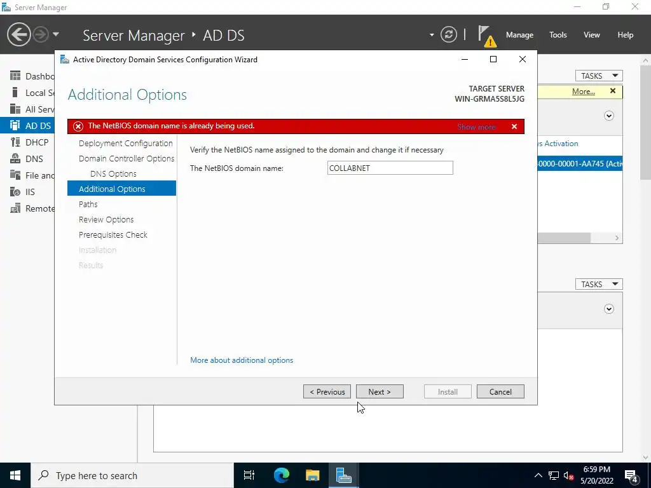
Task: Open the navigation history dropdown arrow
Action: coord(56,34)
